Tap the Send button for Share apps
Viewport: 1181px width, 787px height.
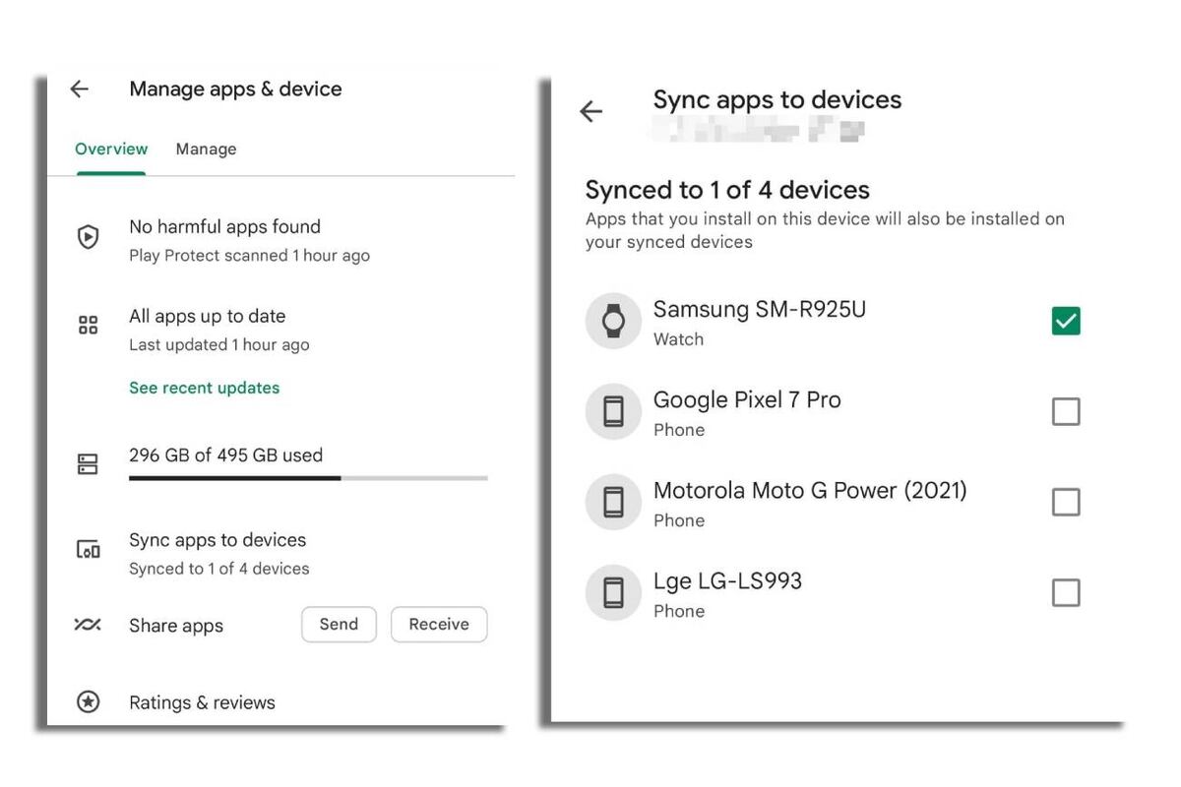[339, 625]
